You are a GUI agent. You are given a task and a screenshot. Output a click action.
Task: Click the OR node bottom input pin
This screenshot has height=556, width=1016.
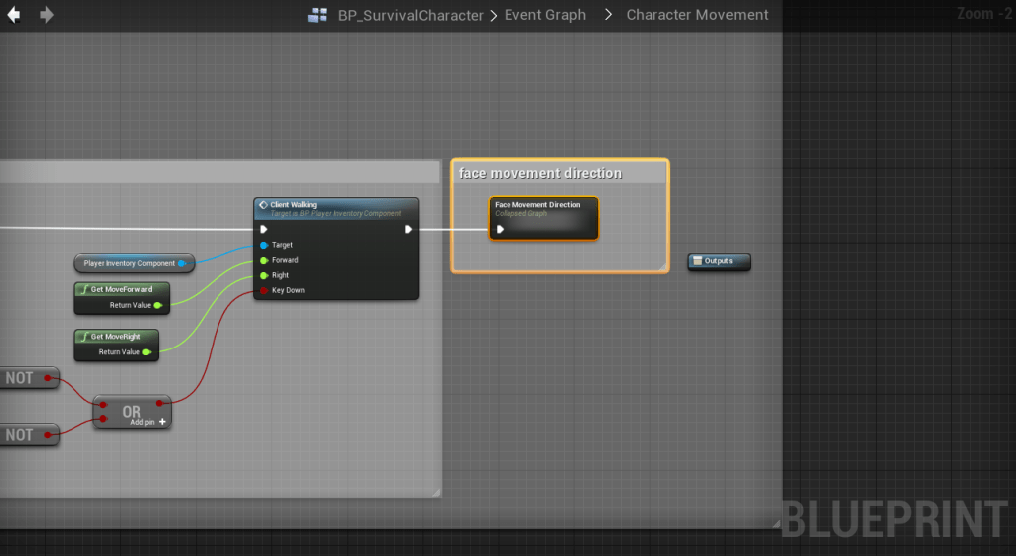pyautogui.click(x=103, y=419)
